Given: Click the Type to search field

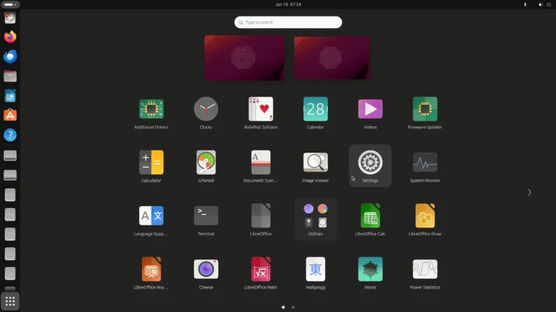Looking at the screenshot, I should [x=288, y=22].
